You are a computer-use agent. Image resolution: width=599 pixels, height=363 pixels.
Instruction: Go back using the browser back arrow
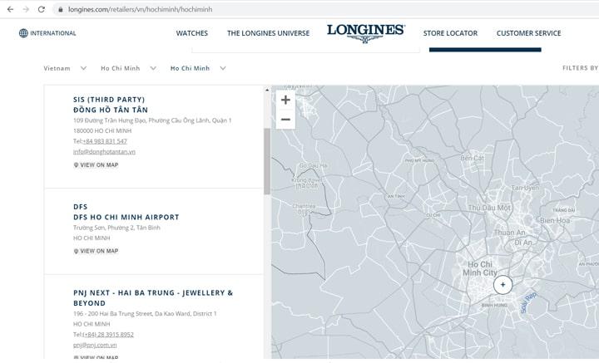coord(10,9)
